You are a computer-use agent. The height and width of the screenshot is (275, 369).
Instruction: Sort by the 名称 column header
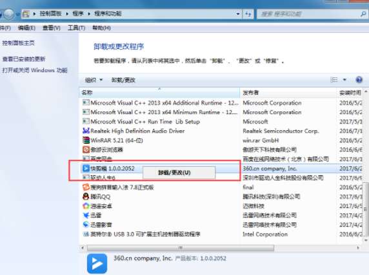159,93
